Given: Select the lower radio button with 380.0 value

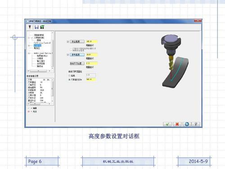Looking at the screenshot, I should (x=69, y=79).
